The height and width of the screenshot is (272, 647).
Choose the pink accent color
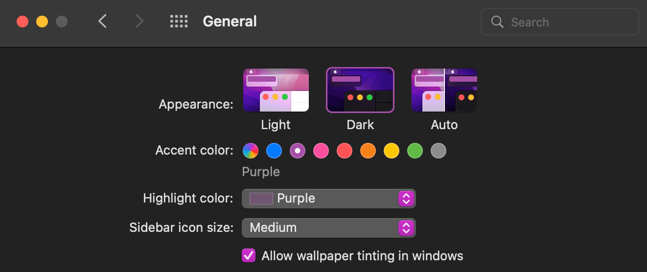[321, 151]
